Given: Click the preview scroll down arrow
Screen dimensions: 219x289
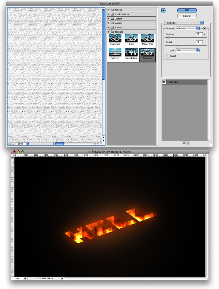Looking at the screenshot, I should pos(103,141).
